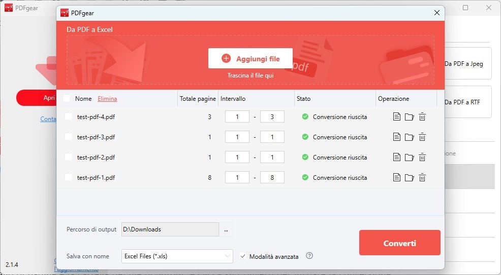The height and width of the screenshot is (275, 501).
Task: Select the test-pdf-3.pdf file name
Action: click(x=96, y=137)
